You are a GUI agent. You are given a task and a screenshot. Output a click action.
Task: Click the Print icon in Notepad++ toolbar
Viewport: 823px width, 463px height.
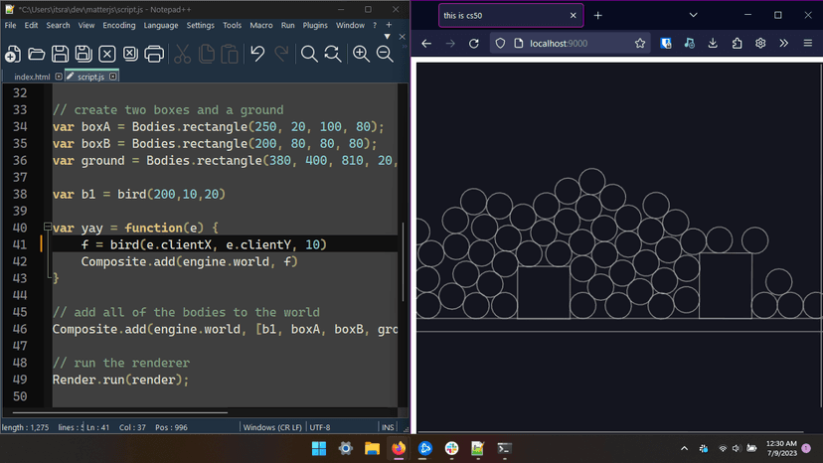[x=154, y=55]
